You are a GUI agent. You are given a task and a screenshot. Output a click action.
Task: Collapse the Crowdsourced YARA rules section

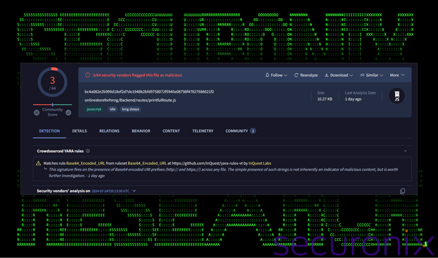(x=405, y=151)
